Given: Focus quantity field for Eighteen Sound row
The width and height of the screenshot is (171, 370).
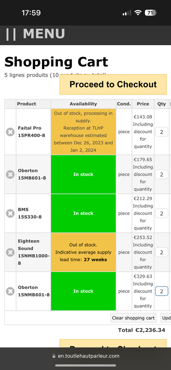Looking at the screenshot, I should coord(161,252).
